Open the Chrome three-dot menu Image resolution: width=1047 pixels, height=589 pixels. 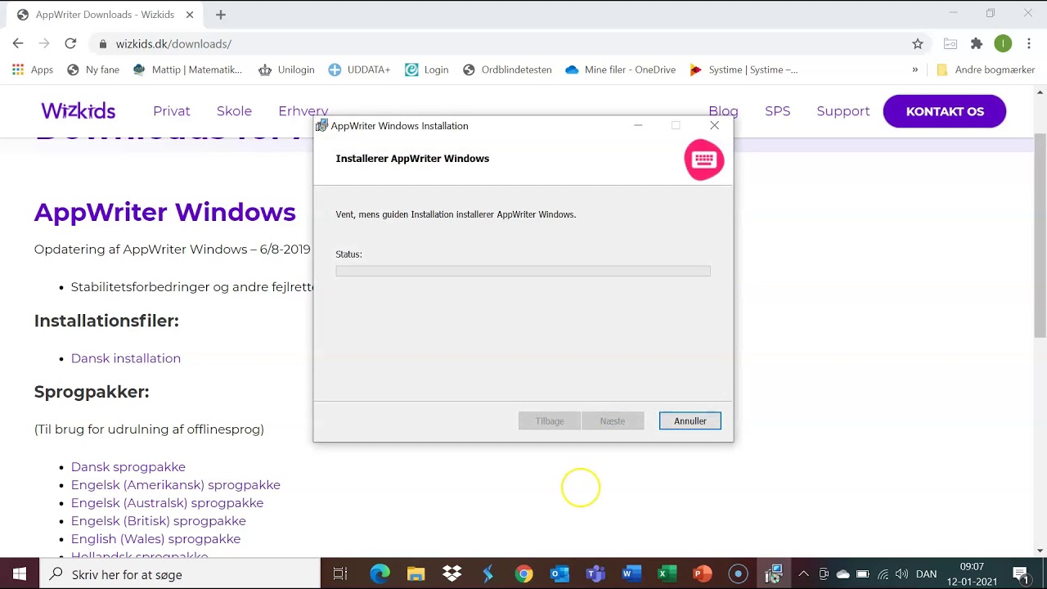point(1029,43)
